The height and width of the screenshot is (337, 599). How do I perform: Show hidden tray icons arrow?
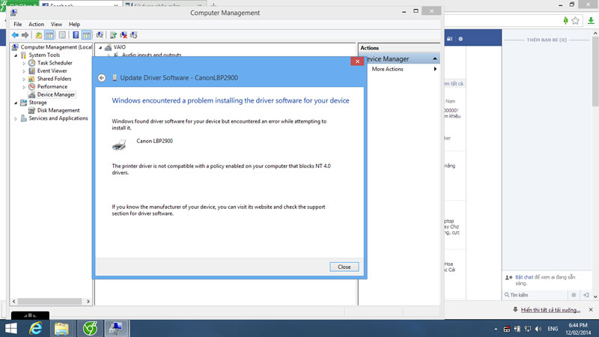[496, 329]
